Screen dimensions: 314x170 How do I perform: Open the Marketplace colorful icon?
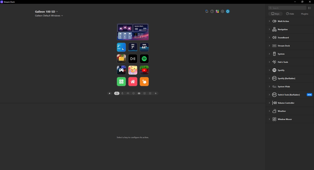[217, 12]
